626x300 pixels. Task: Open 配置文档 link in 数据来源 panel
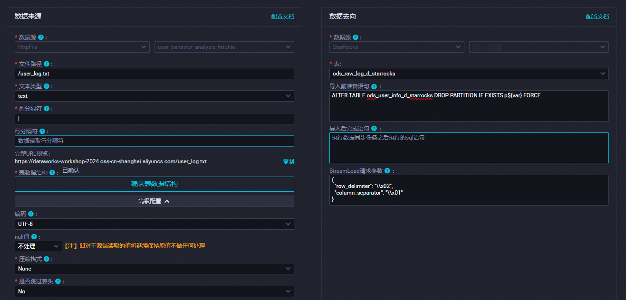pos(282,17)
